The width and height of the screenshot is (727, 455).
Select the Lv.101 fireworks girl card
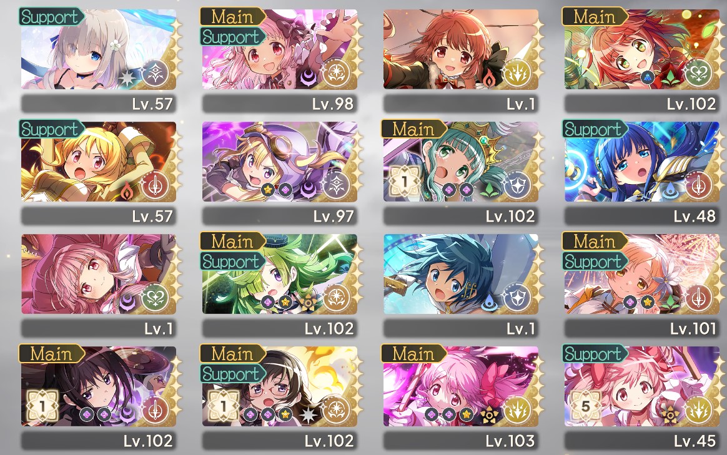[641, 274]
